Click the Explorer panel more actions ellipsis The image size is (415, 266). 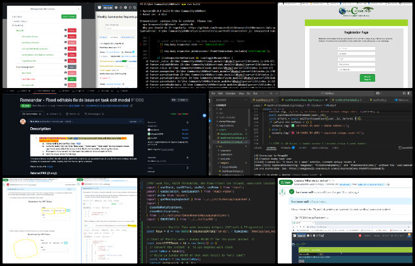(245, 100)
